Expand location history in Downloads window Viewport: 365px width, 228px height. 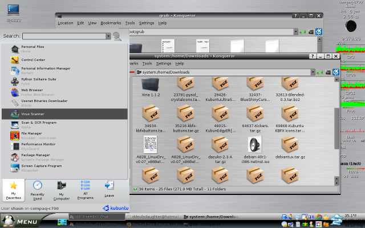[313, 72]
